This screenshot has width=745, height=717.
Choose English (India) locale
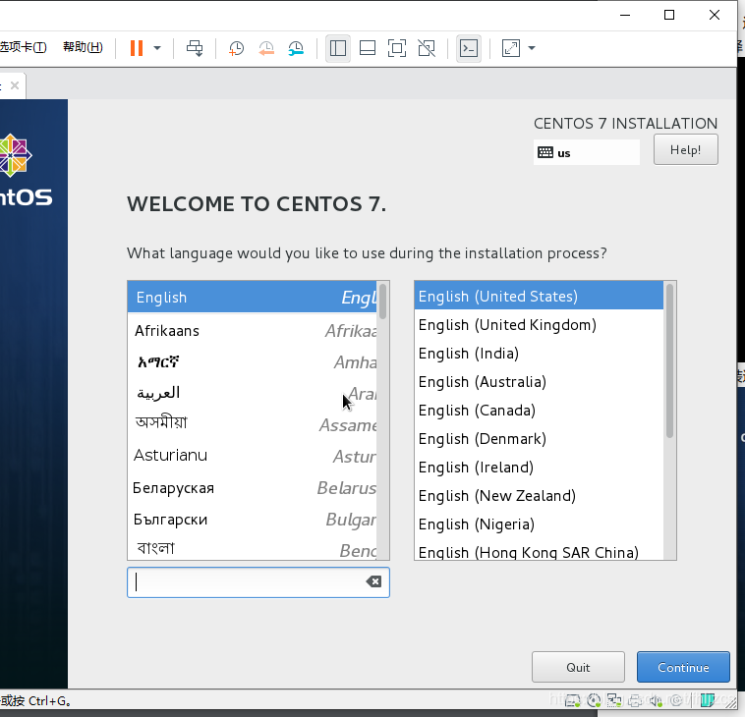click(x=539, y=354)
